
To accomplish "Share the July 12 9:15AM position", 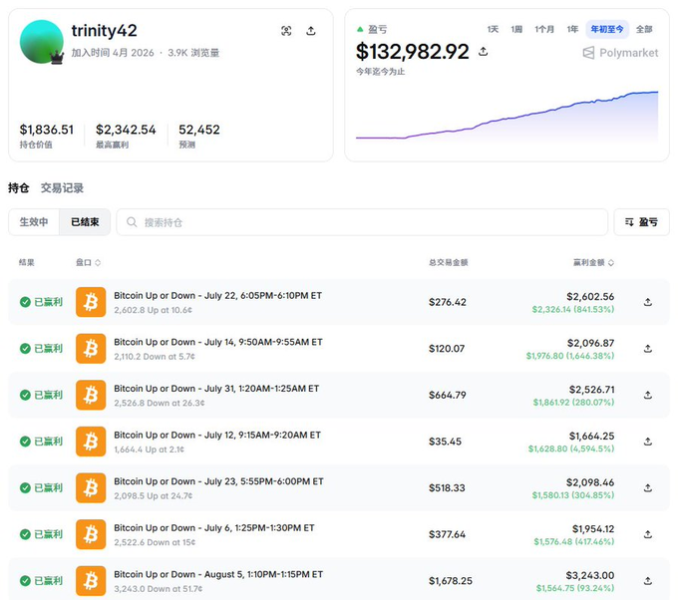I will tap(647, 441).
